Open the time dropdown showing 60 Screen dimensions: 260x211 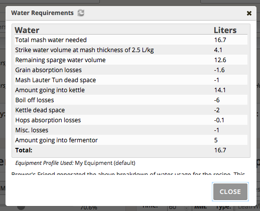click(x=178, y=207)
